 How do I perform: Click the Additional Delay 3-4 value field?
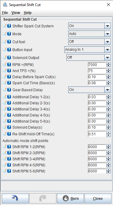click(x=97, y=109)
